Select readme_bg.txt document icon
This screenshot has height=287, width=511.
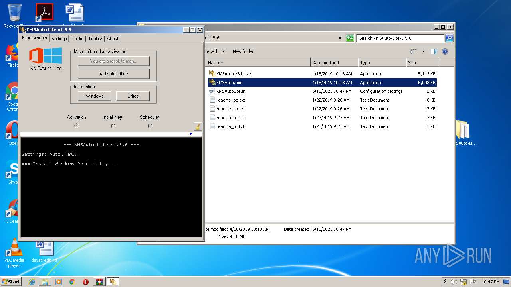[x=212, y=100]
